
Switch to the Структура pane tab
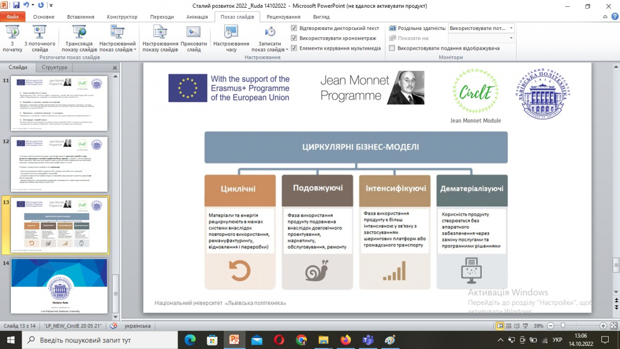54,68
